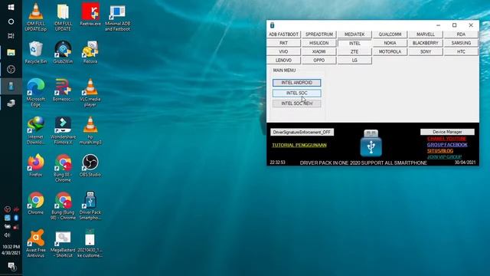
Task: Click the Windows Start button
Action: click(11, 7)
